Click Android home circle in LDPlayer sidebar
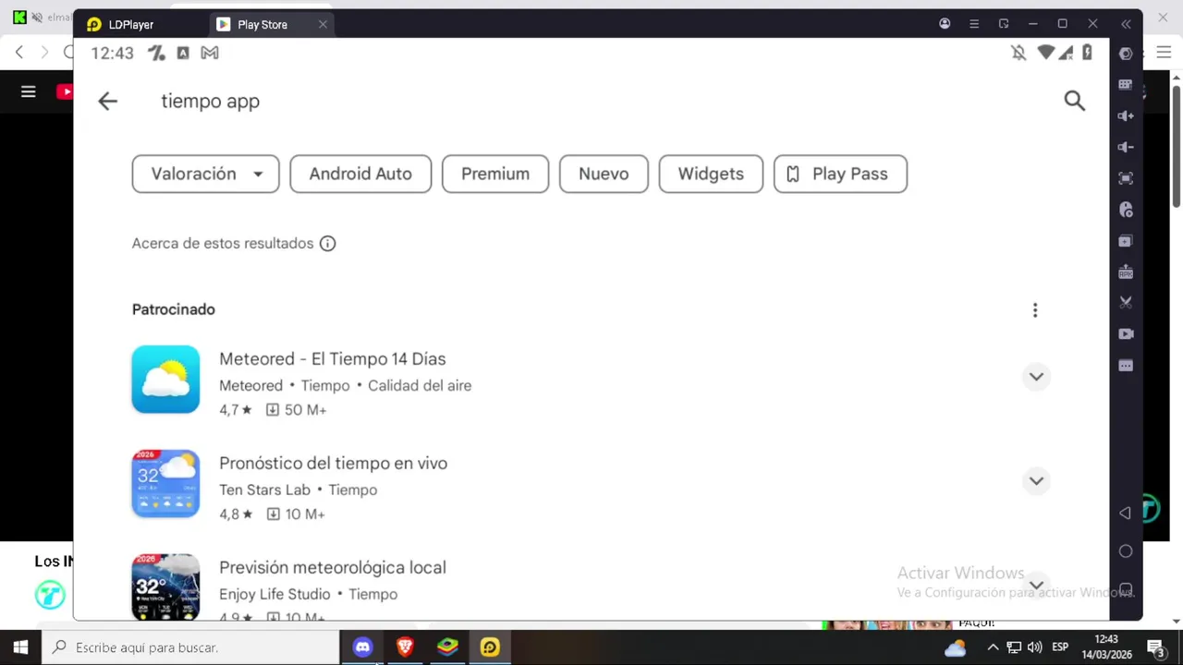Image resolution: width=1183 pixels, height=665 pixels. pos(1126,551)
